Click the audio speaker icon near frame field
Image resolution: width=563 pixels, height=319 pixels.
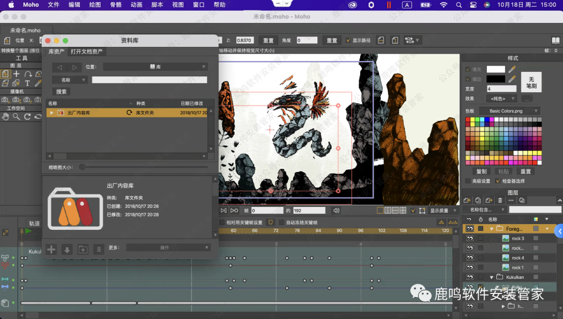(x=336, y=211)
